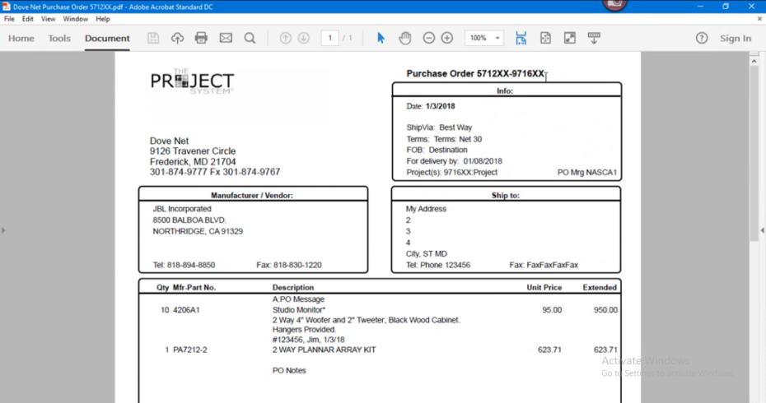Expand the left navigation pane arrow
This screenshot has width=766, height=403.
pyautogui.click(x=3, y=230)
